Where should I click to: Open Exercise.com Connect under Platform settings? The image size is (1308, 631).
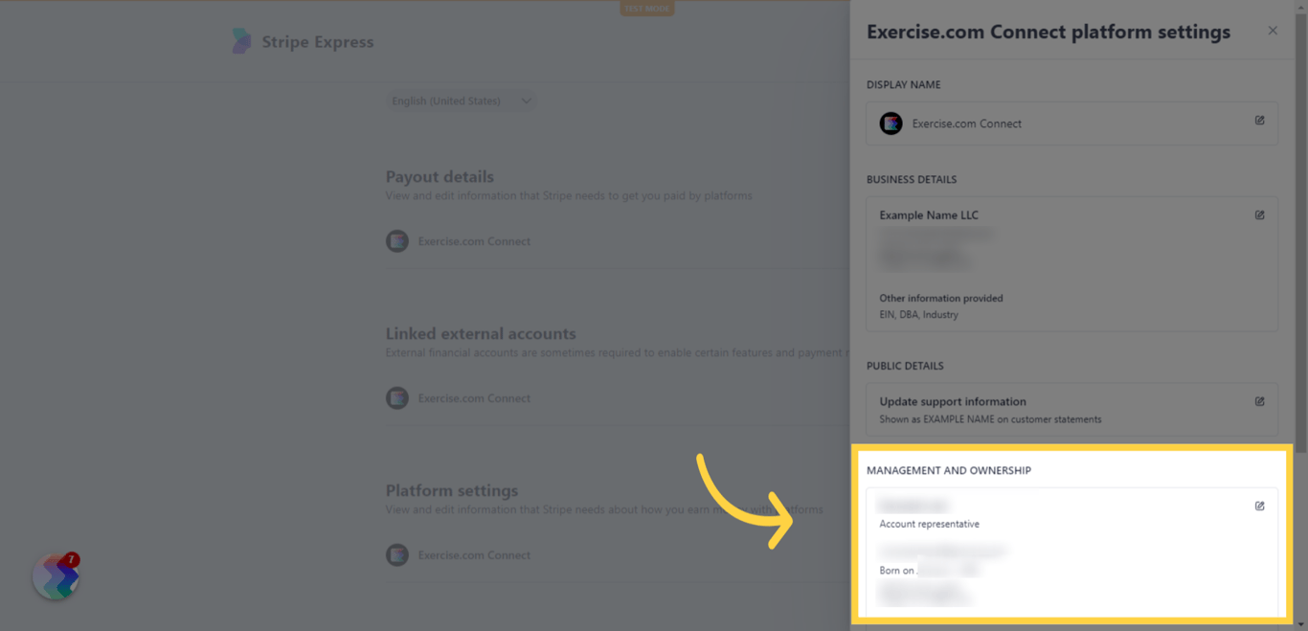474,554
